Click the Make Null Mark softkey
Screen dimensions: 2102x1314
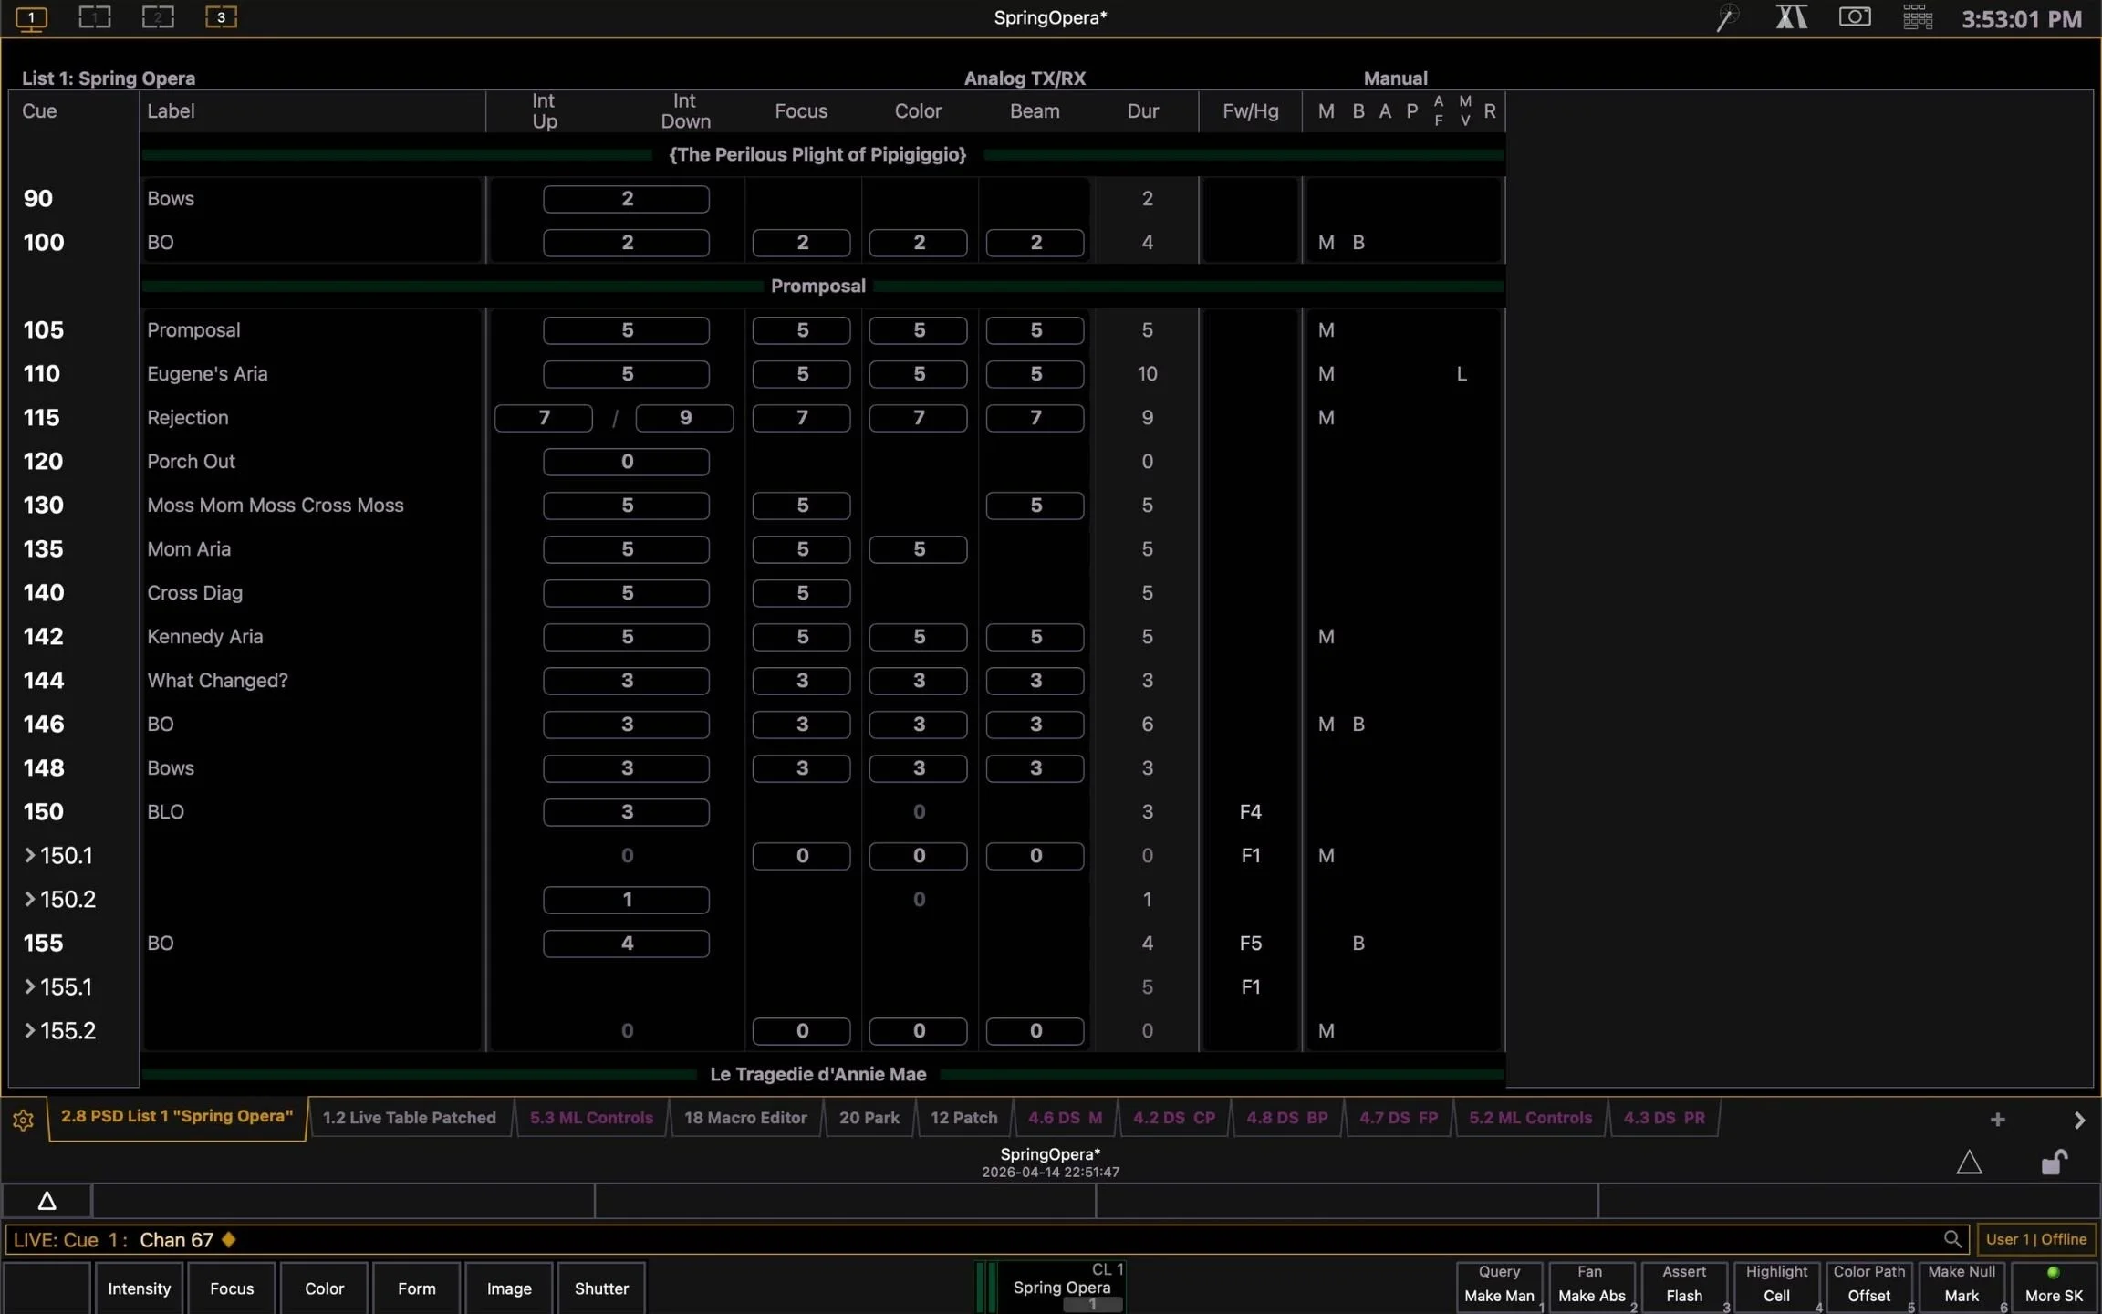[1962, 1287]
